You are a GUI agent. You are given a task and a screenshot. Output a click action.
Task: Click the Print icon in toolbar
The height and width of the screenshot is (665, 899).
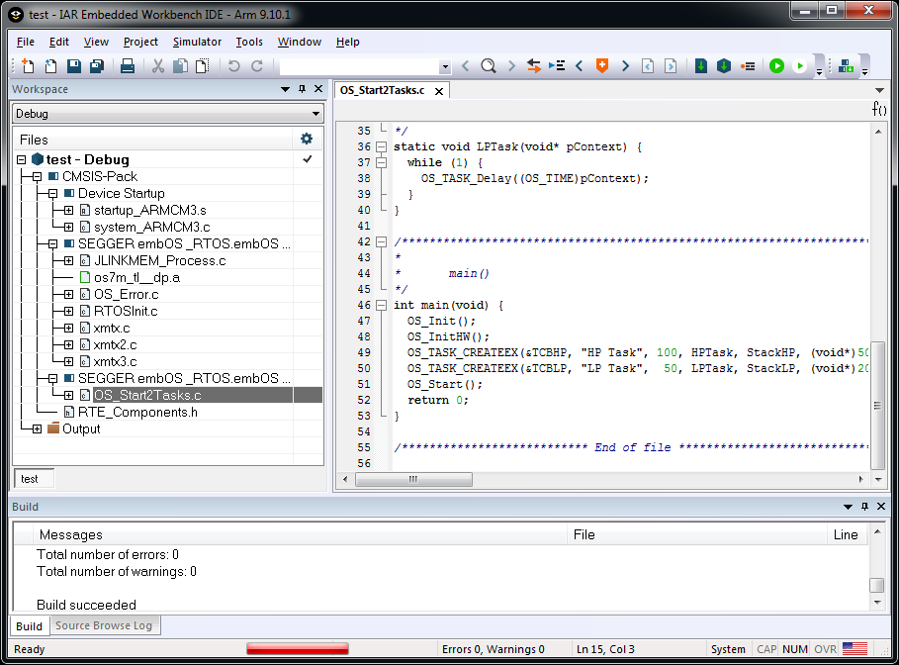click(128, 66)
